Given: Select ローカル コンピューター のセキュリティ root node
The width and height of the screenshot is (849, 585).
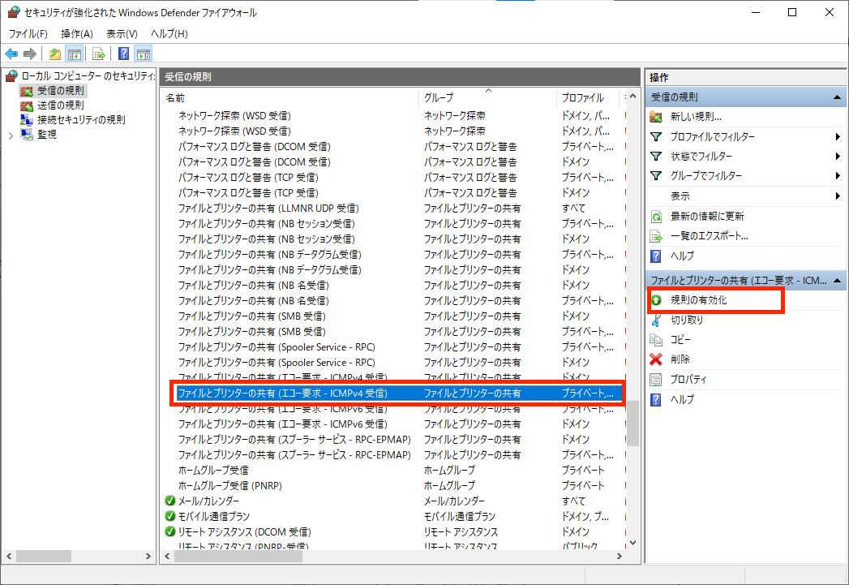Looking at the screenshot, I should pyautogui.click(x=80, y=75).
